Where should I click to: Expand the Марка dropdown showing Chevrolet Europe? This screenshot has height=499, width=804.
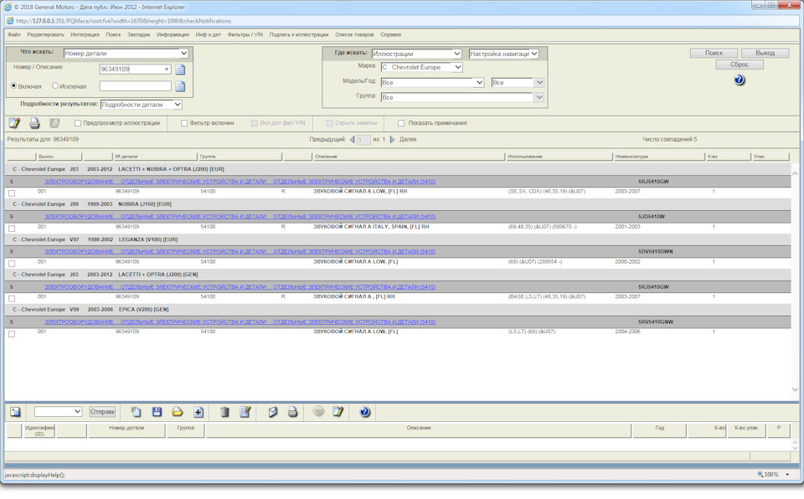click(421, 67)
